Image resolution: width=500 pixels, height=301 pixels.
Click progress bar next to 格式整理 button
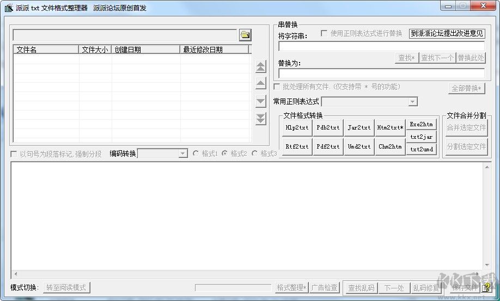click(233, 288)
